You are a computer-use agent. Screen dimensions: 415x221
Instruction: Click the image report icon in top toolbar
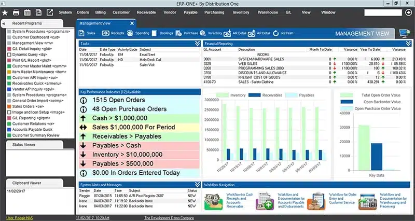pos(38,12)
